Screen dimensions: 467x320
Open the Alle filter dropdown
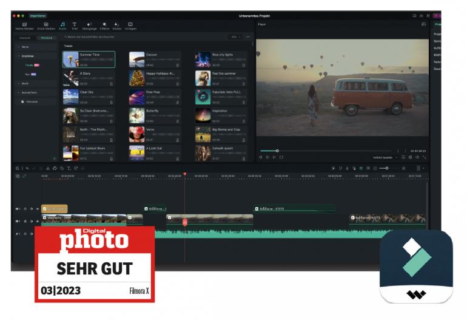pyautogui.click(x=236, y=36)
